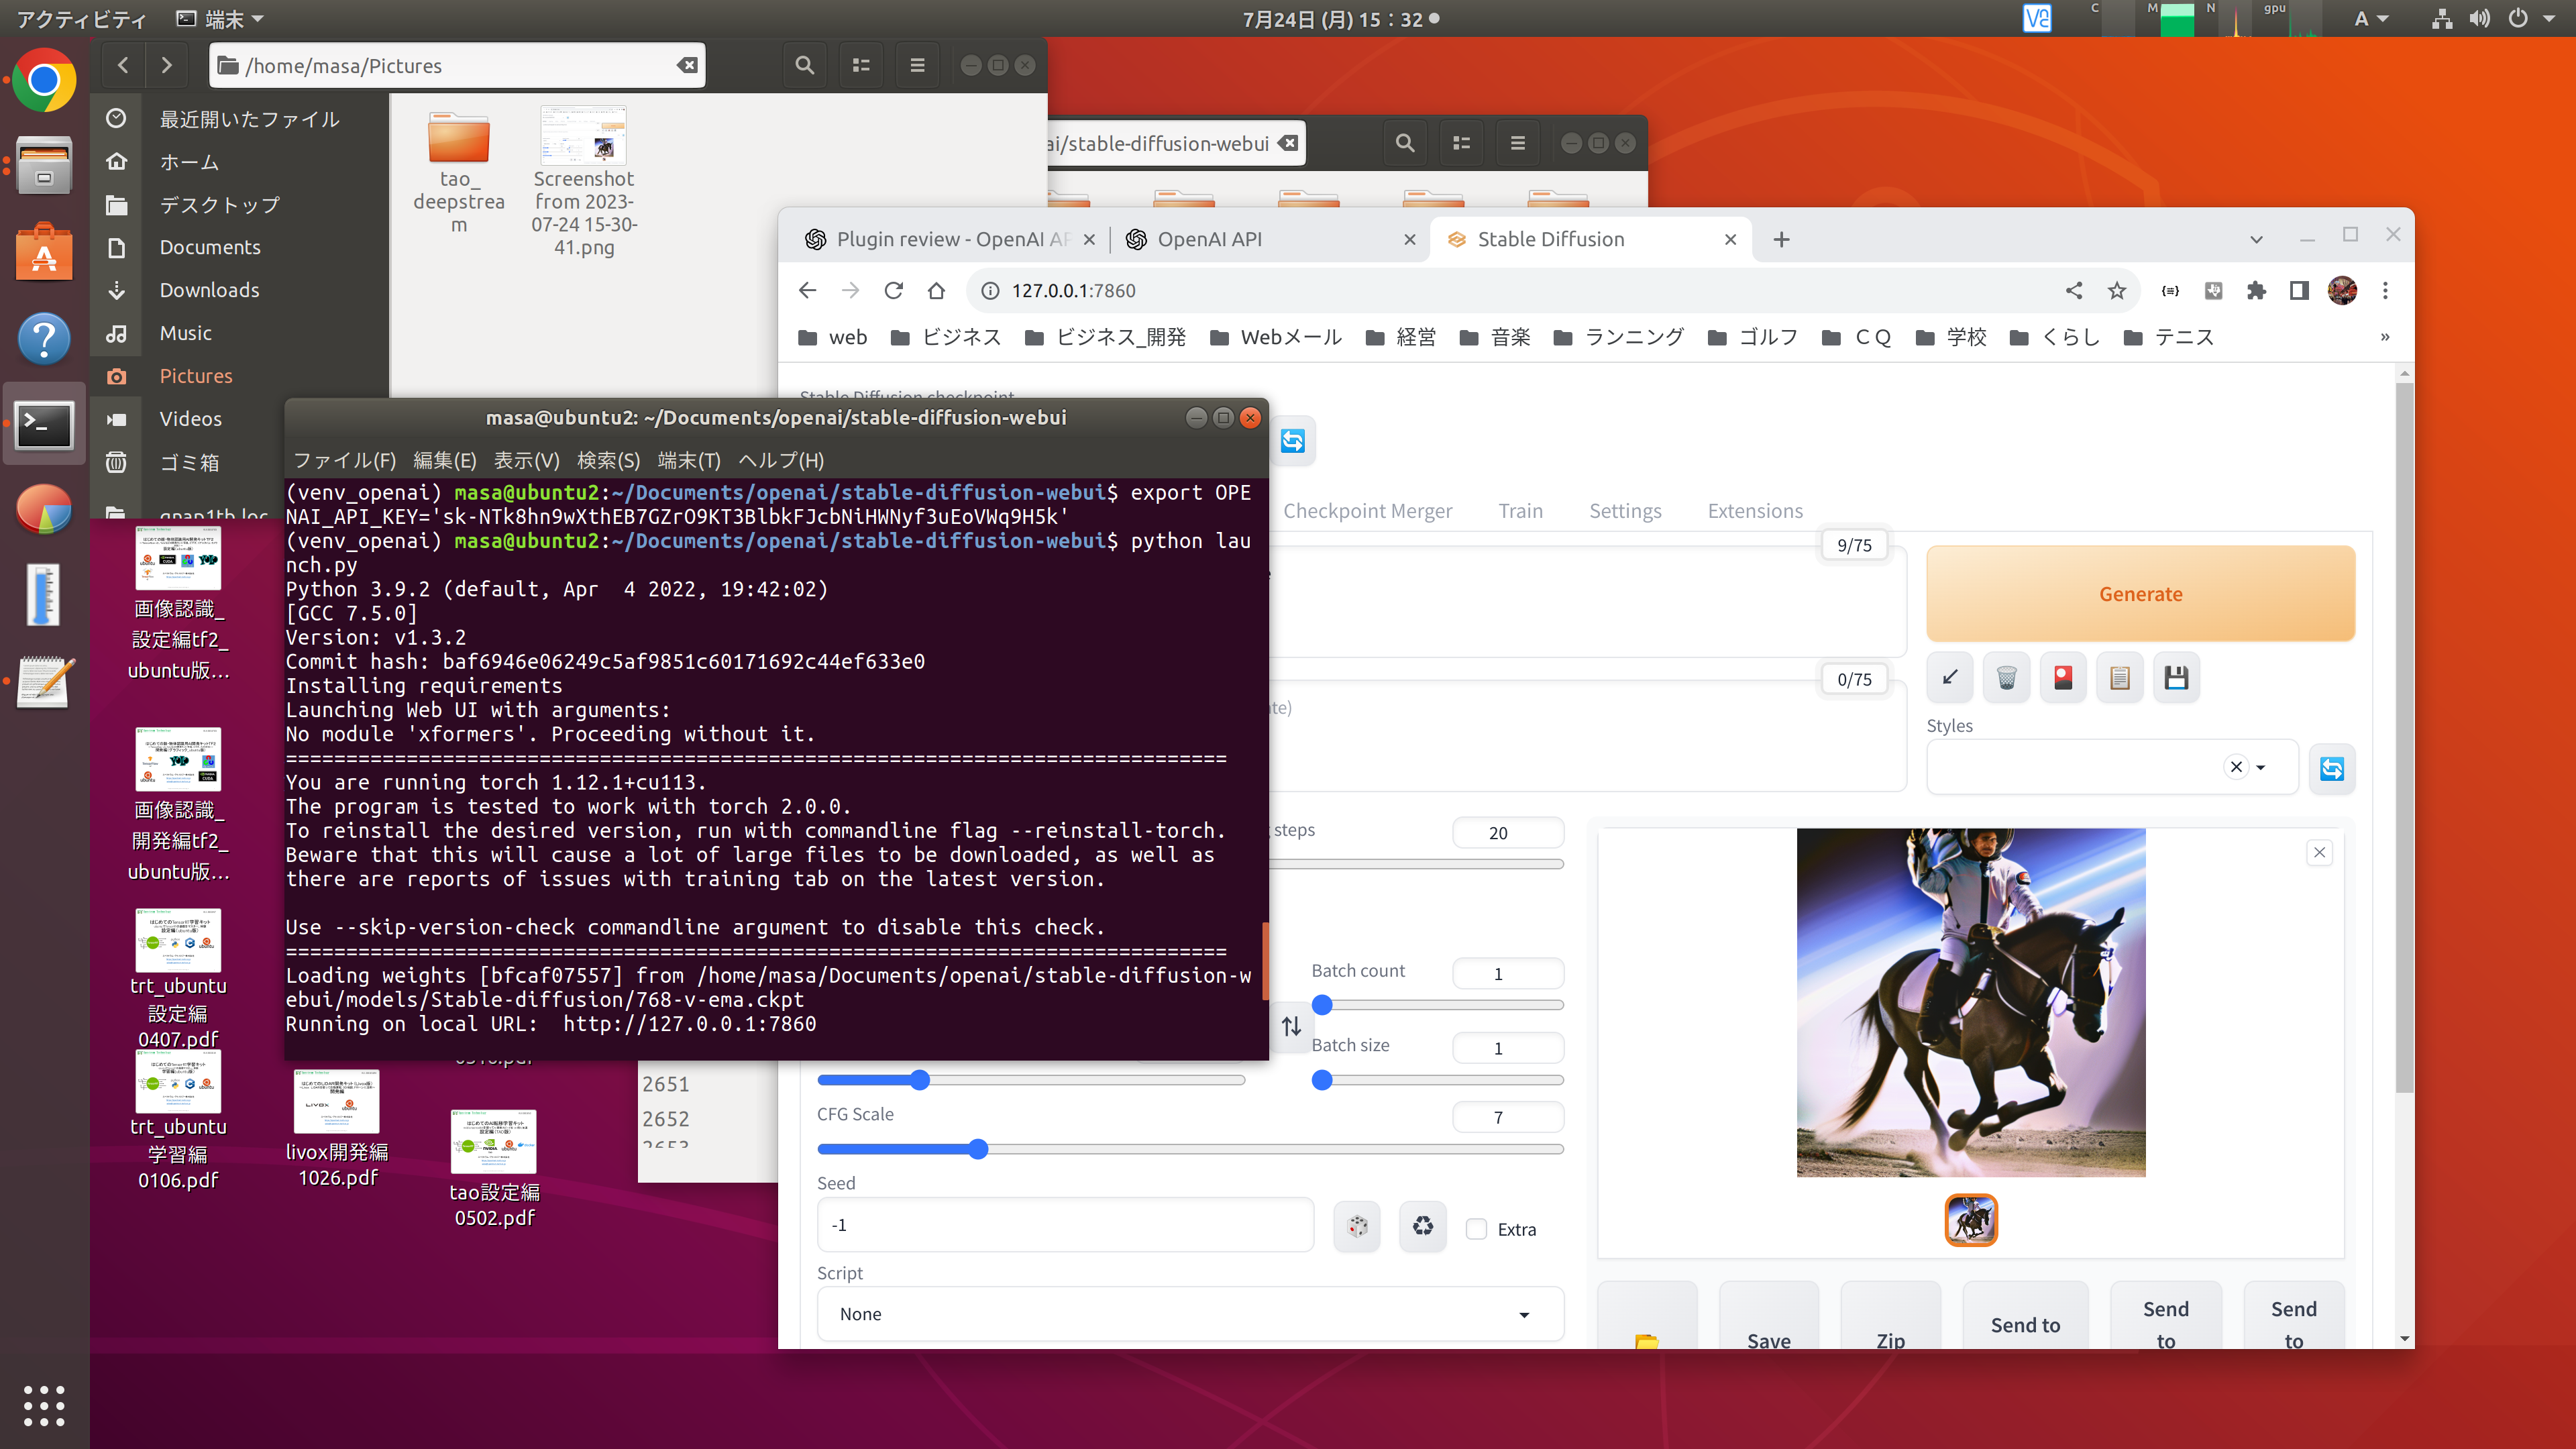2576x1449 pixels.
Task: Open the Webメール bookmark folder
Action: pos(1276,337)
